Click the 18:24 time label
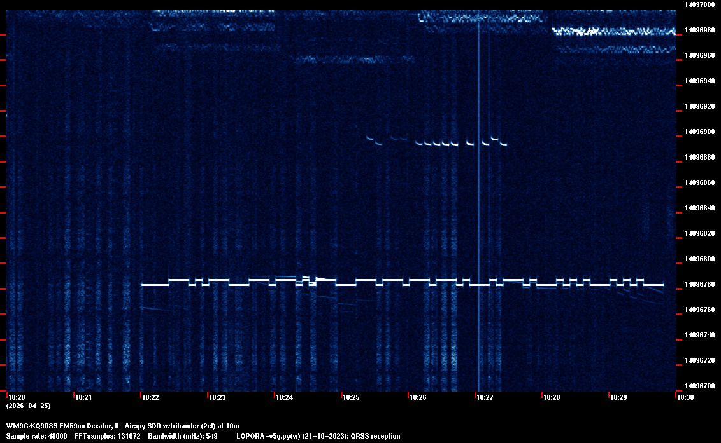The width and height of the screenshot is (721, 443). click(285, 397)
